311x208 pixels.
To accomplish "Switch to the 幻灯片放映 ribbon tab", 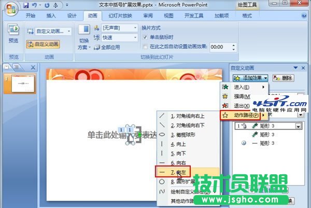I will click(120, 16).
